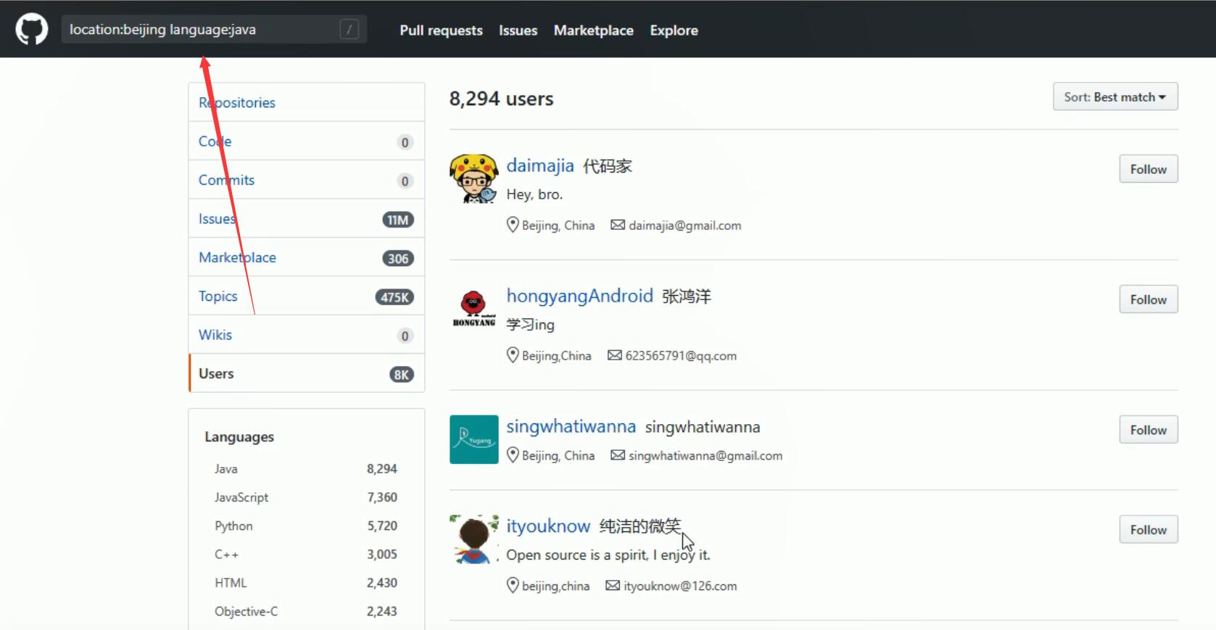Viewport: 1216px width, 630px height.
Task: Click the GitHub Octocat logo
Action: (32, 30)
